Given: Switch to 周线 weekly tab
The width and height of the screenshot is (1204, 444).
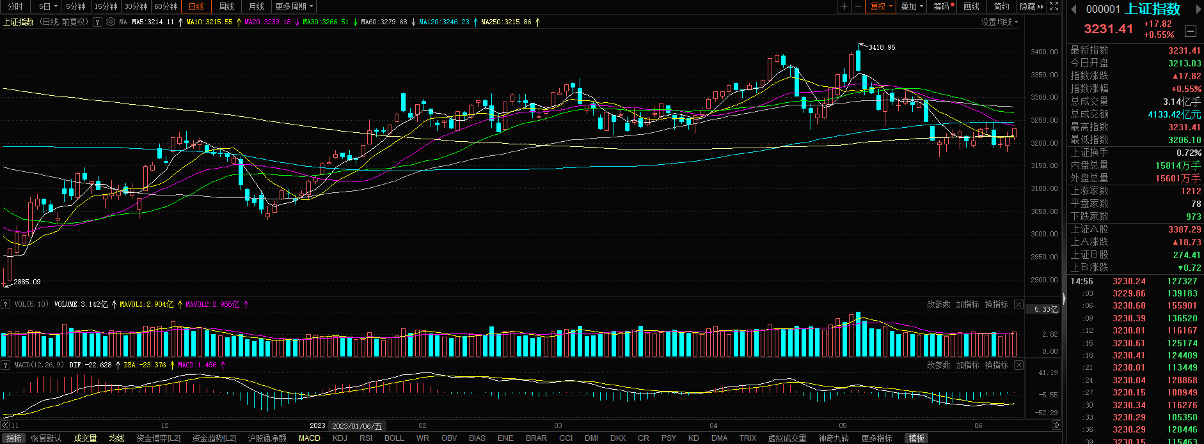Looking at the screenshot, I should pyautogui.click(x=226, y=6).
